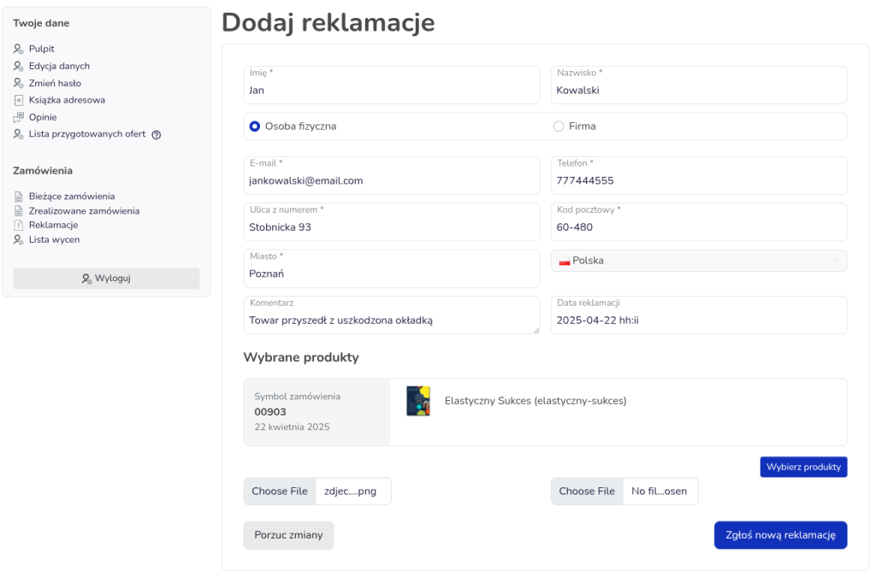
Task: Open Zrealizowane zamówienia from the sidebar
Action: point(84,211)
